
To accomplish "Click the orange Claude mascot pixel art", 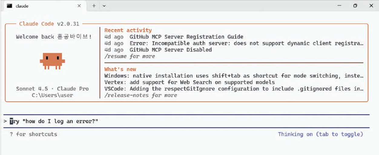I will pos(52,61).
